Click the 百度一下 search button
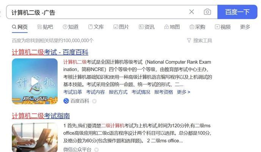261x152 pixels. 237,12
